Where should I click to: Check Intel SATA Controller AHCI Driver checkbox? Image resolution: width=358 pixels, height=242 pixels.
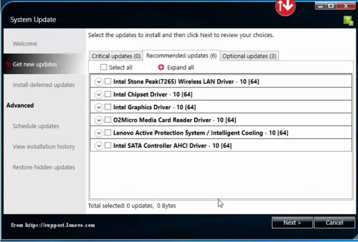[108, 145]
